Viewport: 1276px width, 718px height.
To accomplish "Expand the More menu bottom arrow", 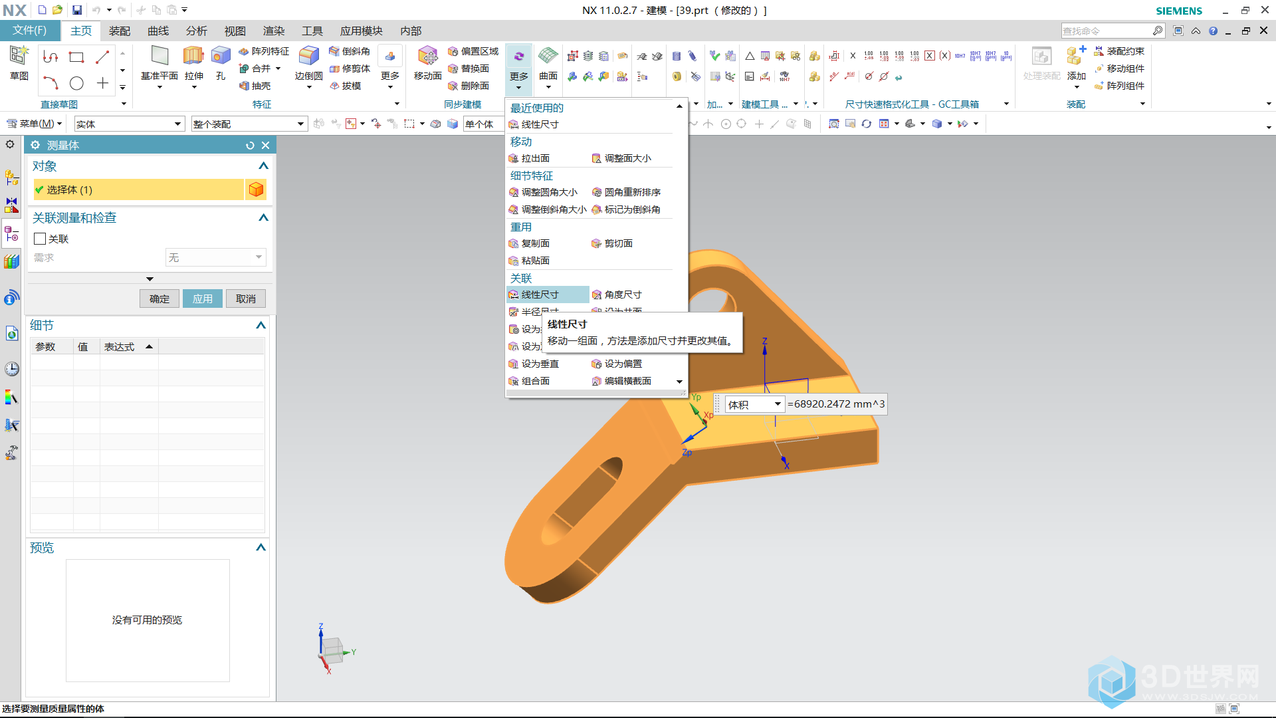I will [679, 382].
